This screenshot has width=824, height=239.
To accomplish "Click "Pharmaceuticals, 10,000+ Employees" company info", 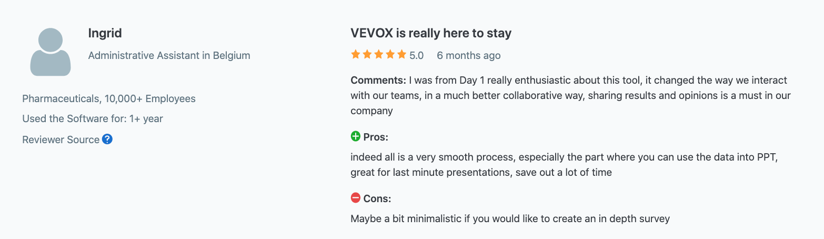I will (109, 98).
